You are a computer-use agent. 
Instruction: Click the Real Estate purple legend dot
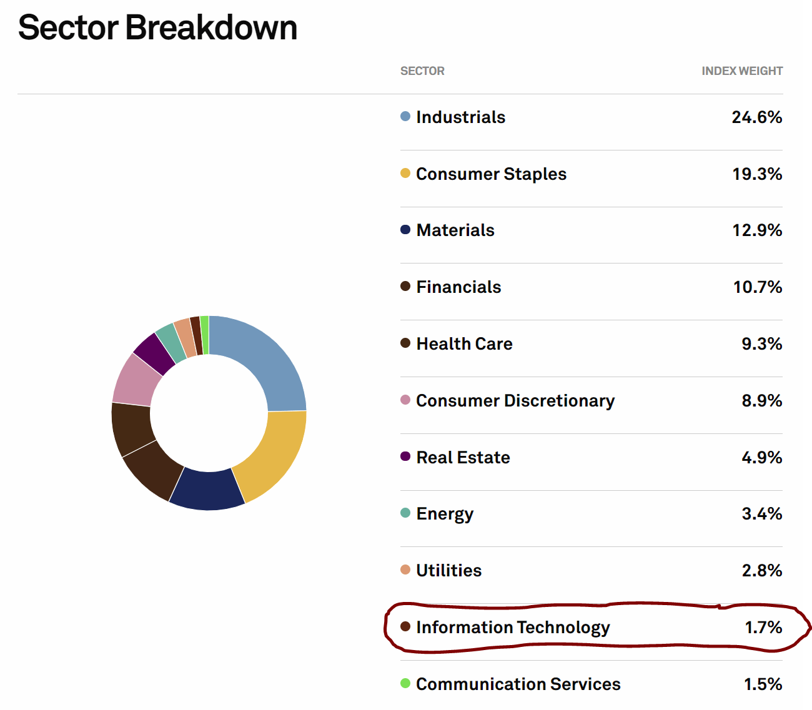(405, 456)
